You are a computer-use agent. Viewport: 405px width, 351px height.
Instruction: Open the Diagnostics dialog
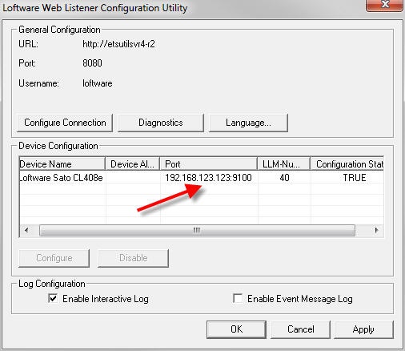click(161, 123)
